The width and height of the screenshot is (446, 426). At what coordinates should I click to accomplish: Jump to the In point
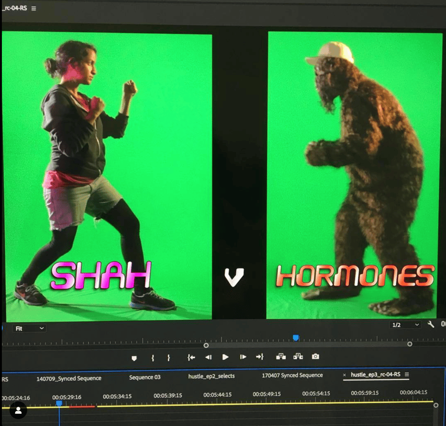191,357
